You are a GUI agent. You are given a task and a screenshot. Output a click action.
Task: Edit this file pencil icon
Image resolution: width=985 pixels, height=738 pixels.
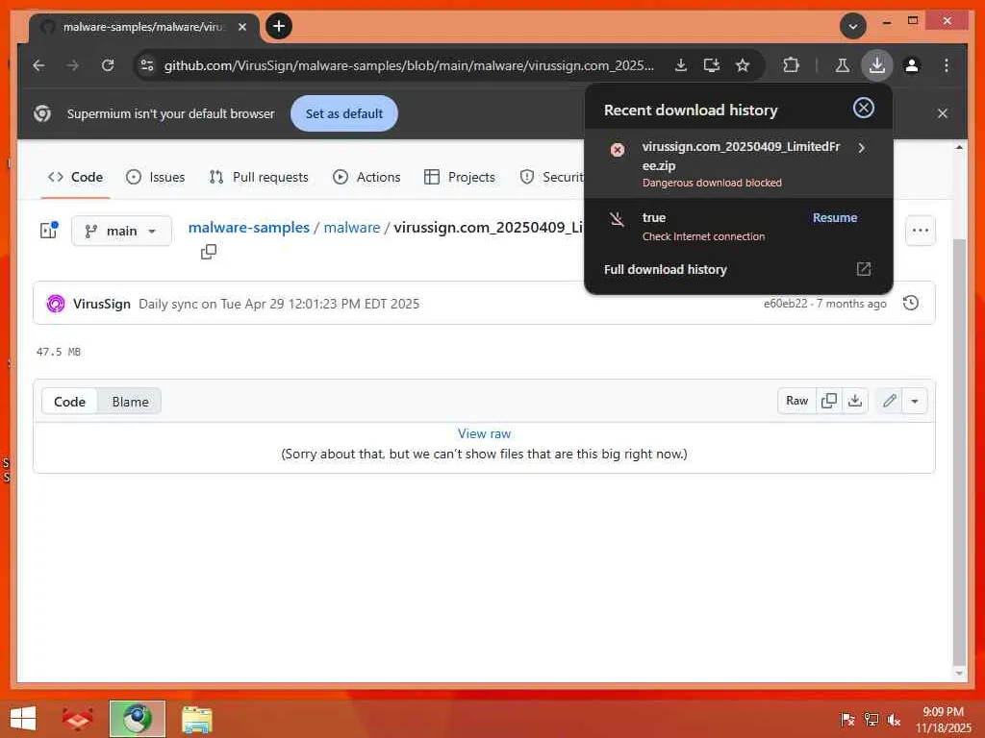point(889,401)
